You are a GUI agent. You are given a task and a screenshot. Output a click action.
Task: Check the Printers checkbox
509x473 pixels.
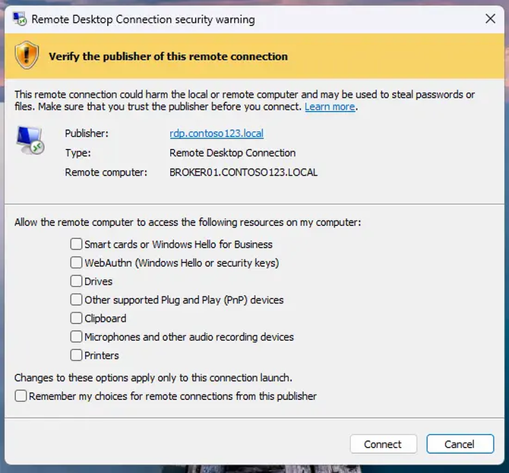(x=76, y=355)
